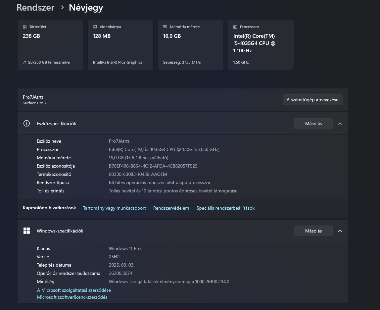
Task: Click the 26200.5074 build number
Action: pos(121,273)
